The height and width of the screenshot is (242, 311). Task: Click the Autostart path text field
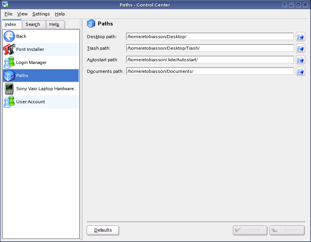(210, 60)
